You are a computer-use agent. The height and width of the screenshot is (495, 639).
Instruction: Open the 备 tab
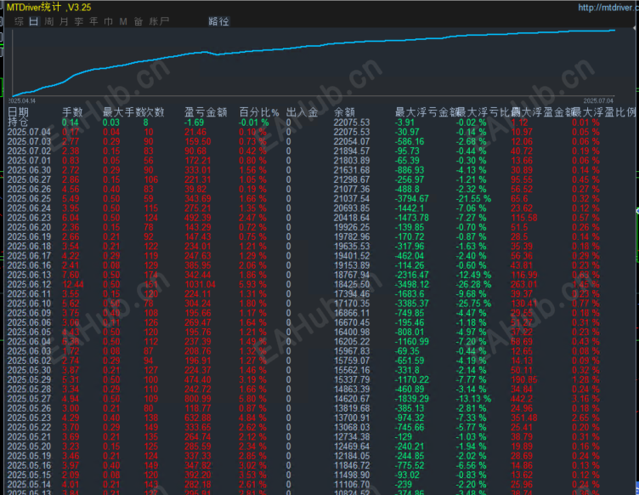(139, 21)
